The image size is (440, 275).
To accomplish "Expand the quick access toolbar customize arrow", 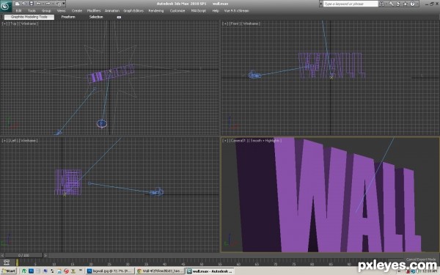I will 64,4.
